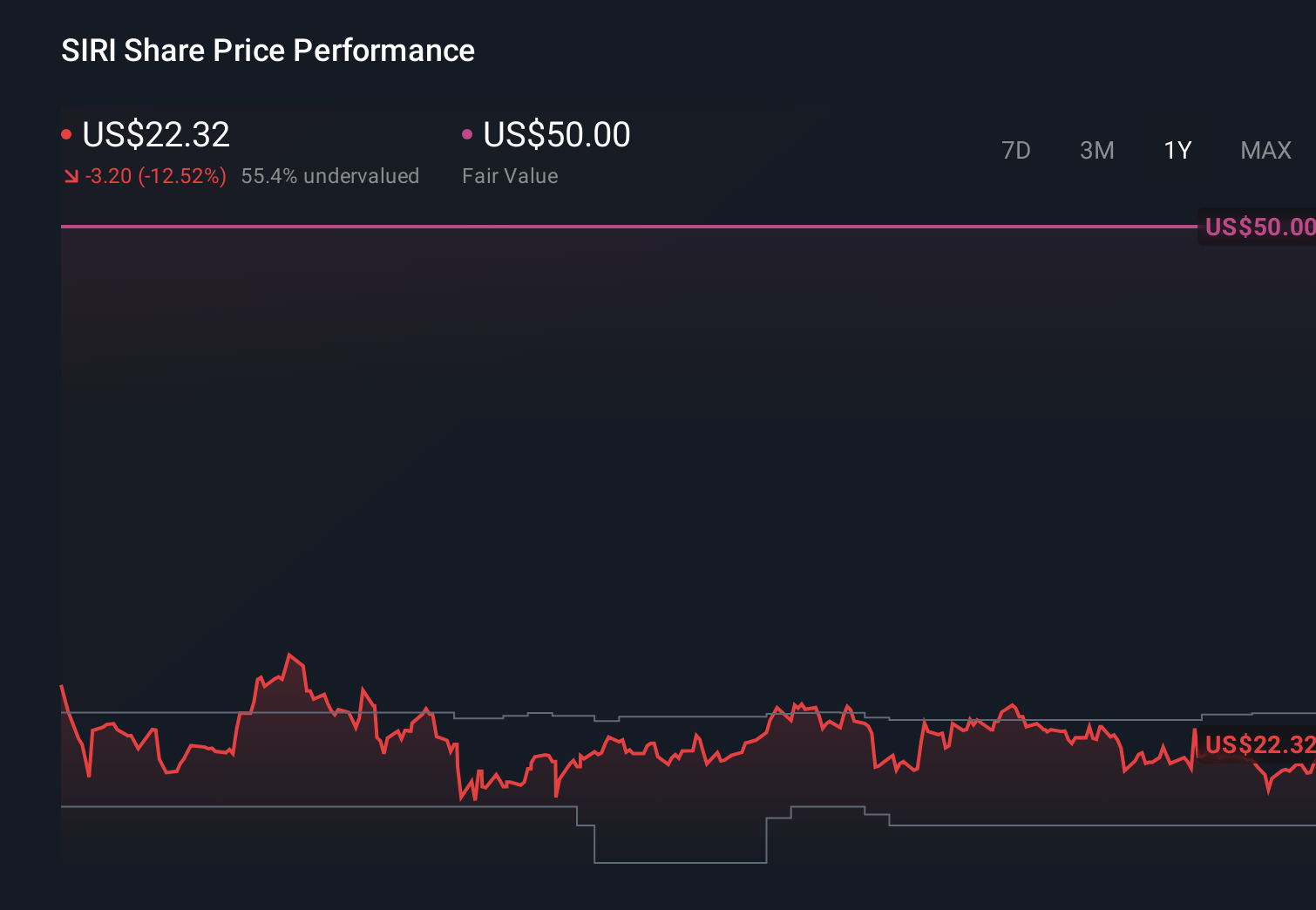
Task: Select the MAX time range
Action: coord(1265,150)
